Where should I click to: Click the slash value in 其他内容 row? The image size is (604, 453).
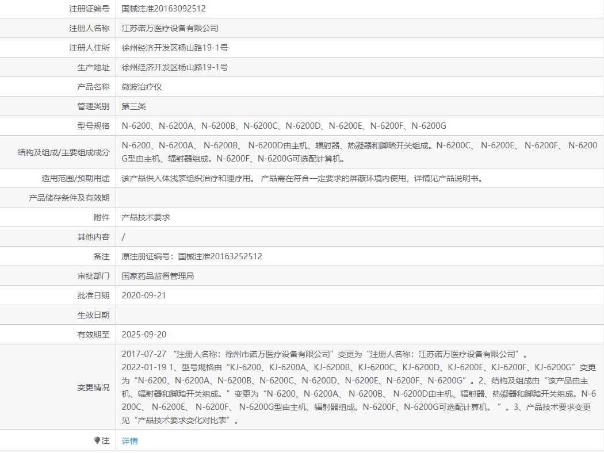tap(123, 237)
